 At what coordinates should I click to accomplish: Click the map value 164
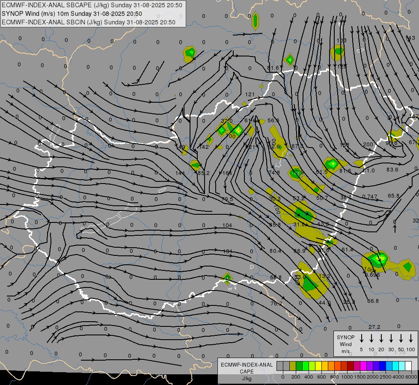227,173
